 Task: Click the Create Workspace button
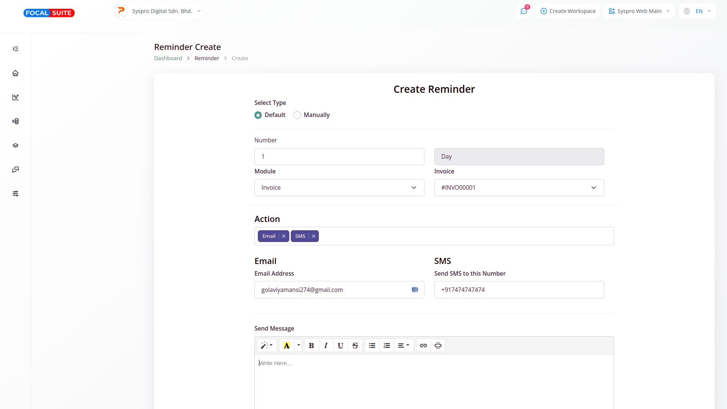tap(568, 11)
